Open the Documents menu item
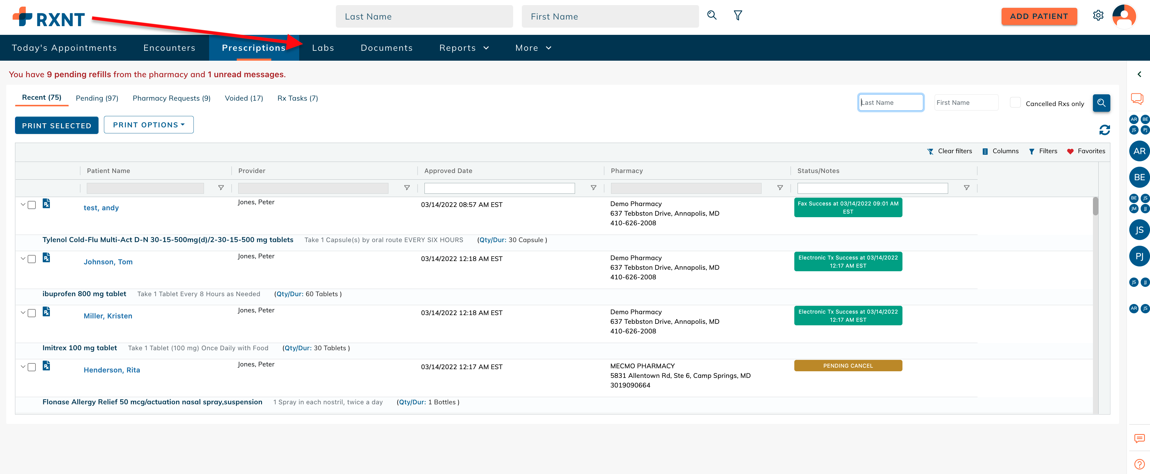 click(387, 48)
